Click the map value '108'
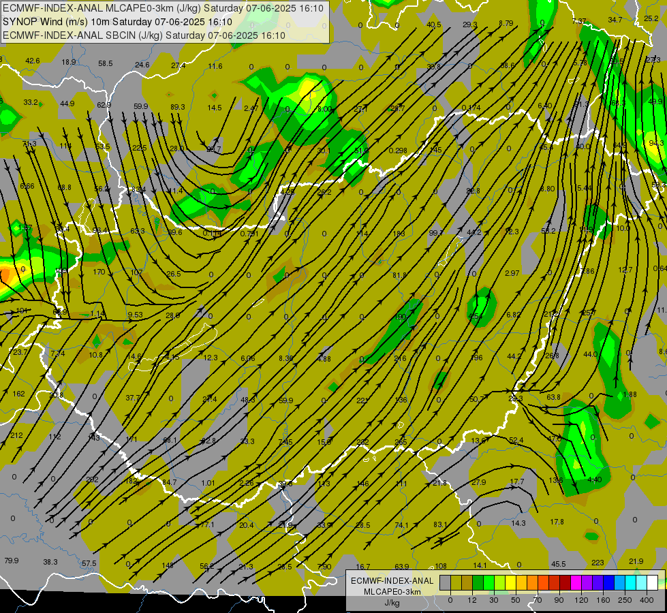Screen dimensions: 667x613 (441, 566)
